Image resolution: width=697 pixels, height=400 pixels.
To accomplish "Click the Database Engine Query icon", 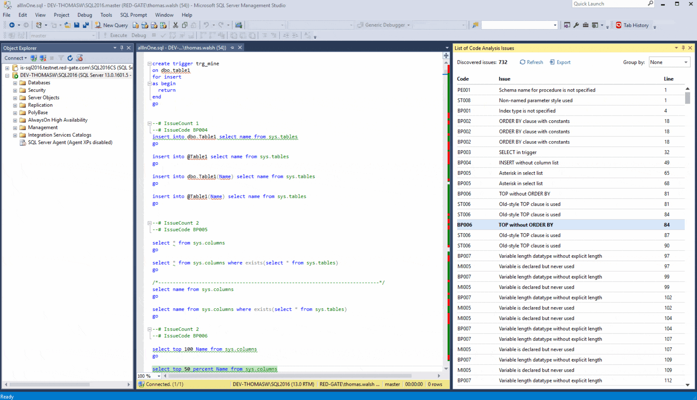I will 136,25.
